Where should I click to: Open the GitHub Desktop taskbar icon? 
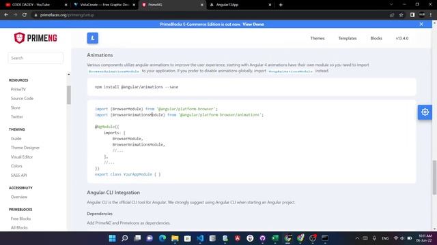(x=262, y=238)
